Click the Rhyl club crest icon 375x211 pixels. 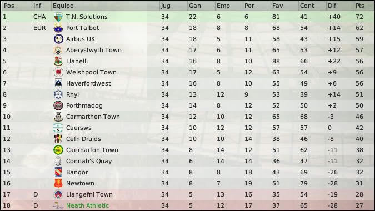pos(58,94)
